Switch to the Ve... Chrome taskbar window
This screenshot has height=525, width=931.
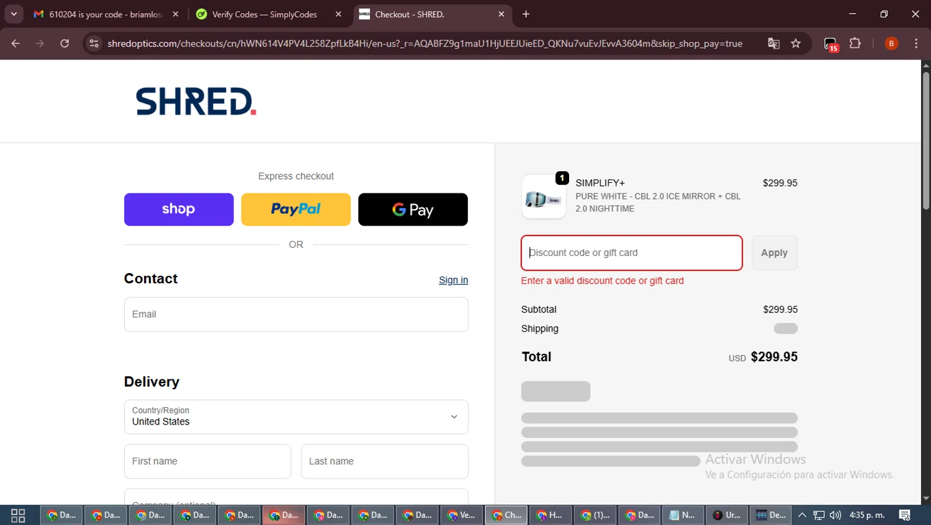tap(461, 515)
